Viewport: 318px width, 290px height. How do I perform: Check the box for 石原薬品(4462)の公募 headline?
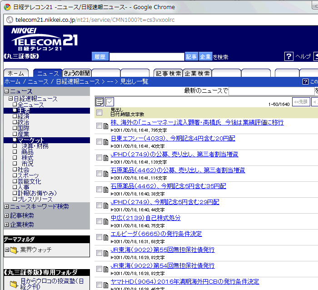point(99,173)
